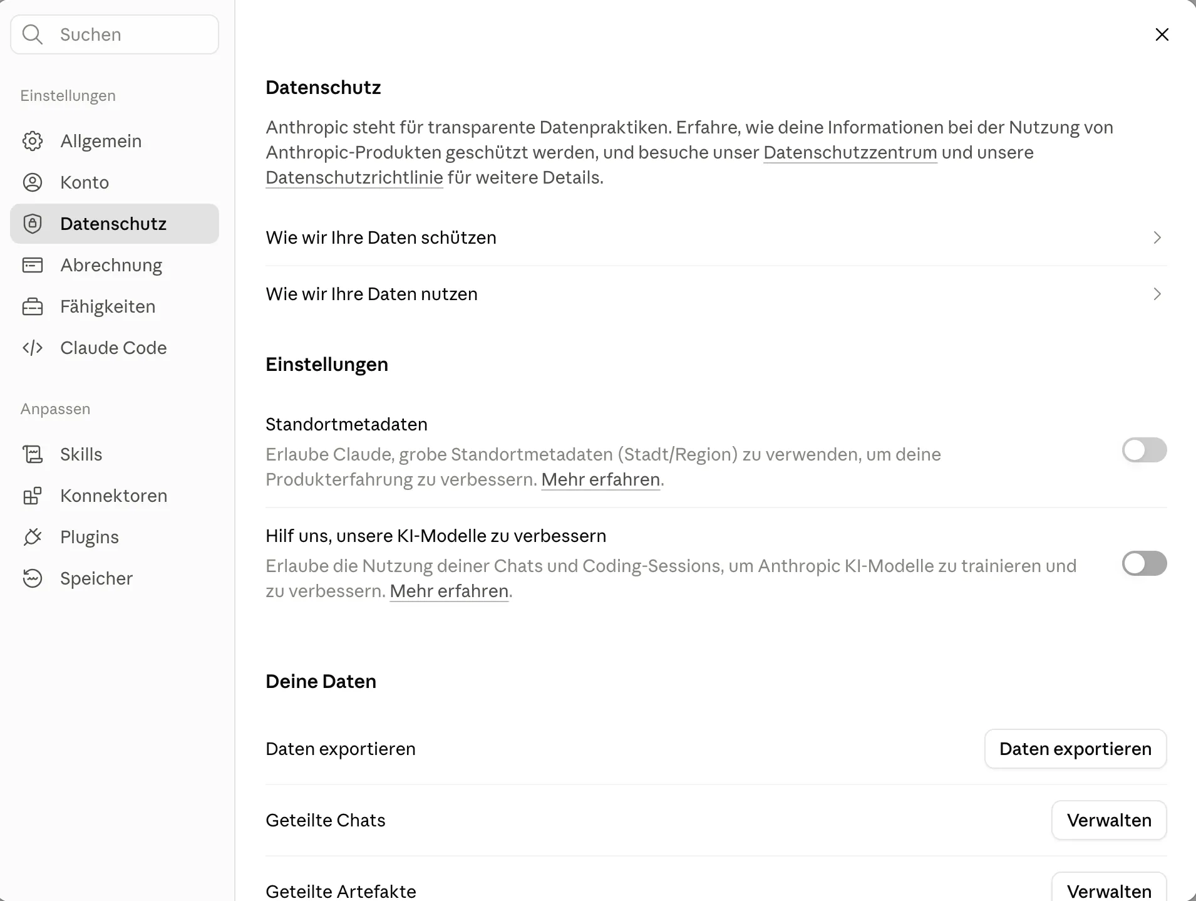The width and height of the screenshot is (1196, 901).
Task: Focus the Suchen search field
Action: click(115, 34)
